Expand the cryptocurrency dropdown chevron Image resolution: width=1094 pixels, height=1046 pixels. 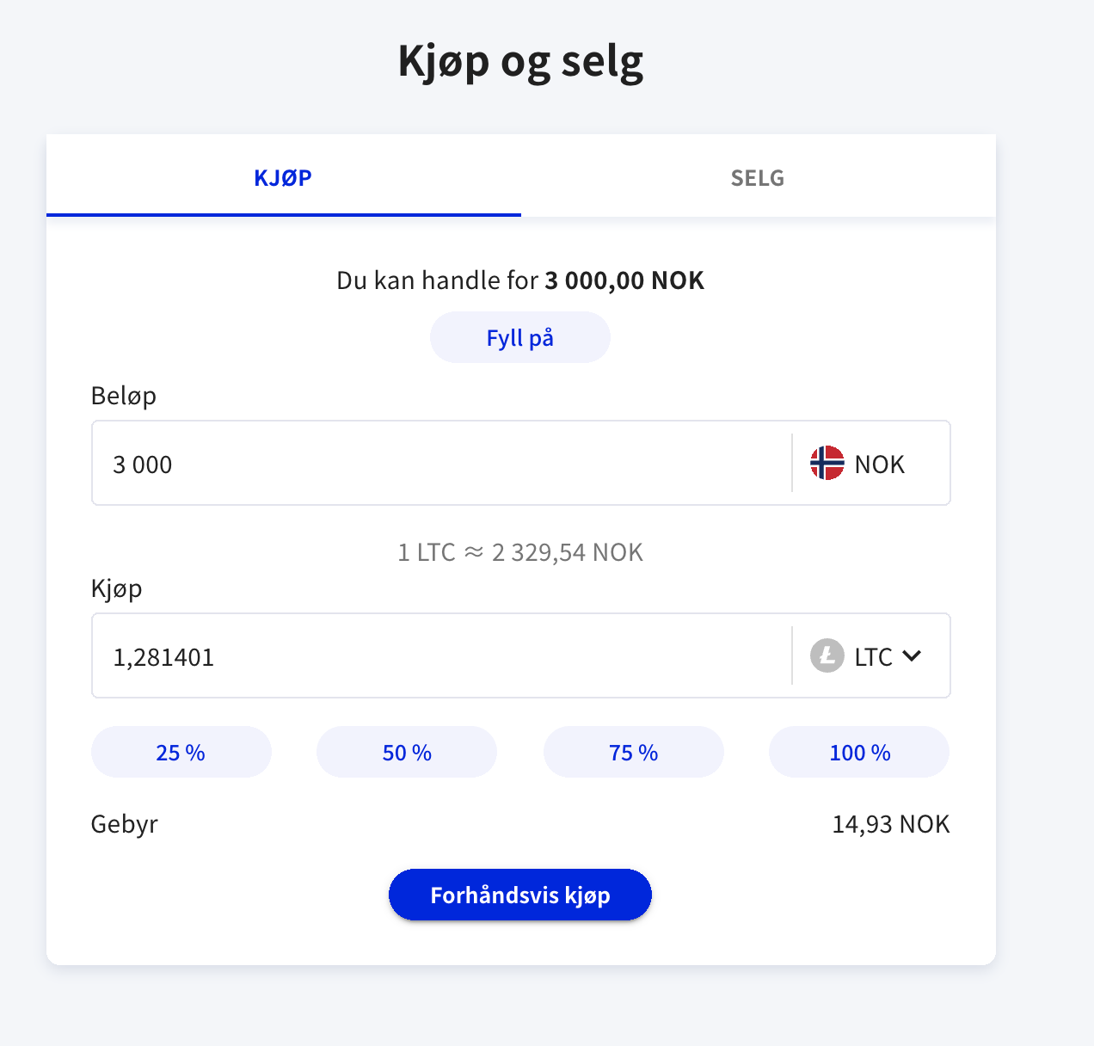pyautogui.click(x=913, y=655)
